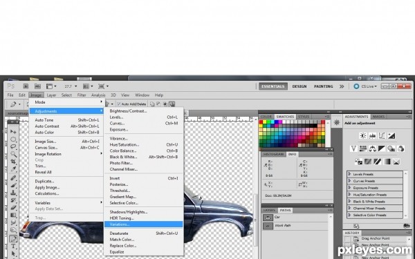Toggle the Auto Add/Delete checkbox
The width and height of the screenshot is (415, 259).
point(119,104)
